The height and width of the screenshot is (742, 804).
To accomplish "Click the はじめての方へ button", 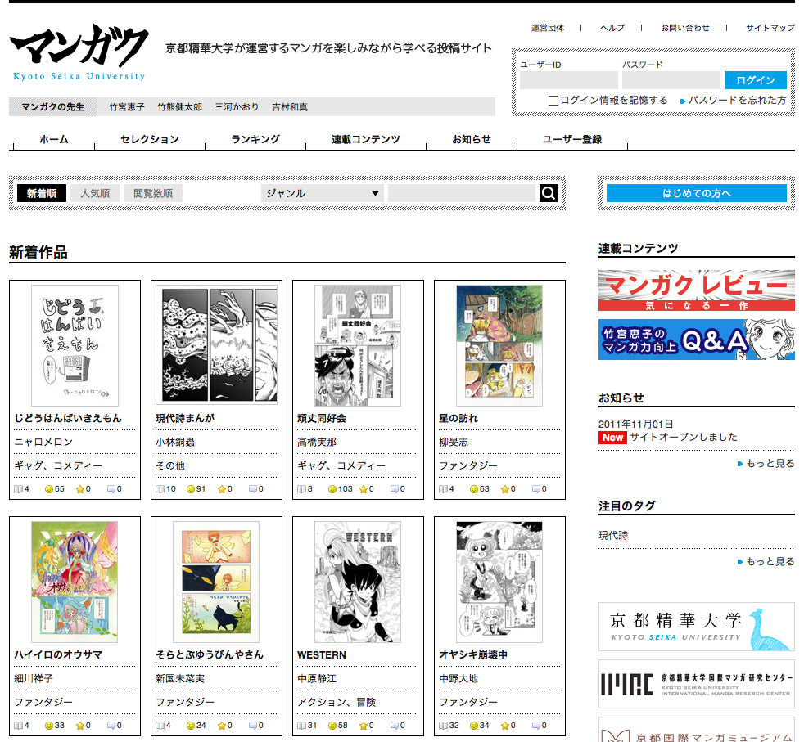I will click(696, 194).
